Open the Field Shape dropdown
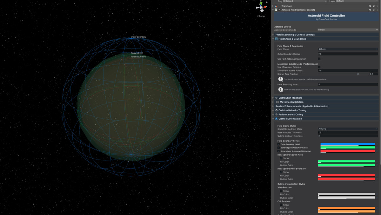Screen dimensions: 381x215 pyautogui.click(x=348, y=49)
